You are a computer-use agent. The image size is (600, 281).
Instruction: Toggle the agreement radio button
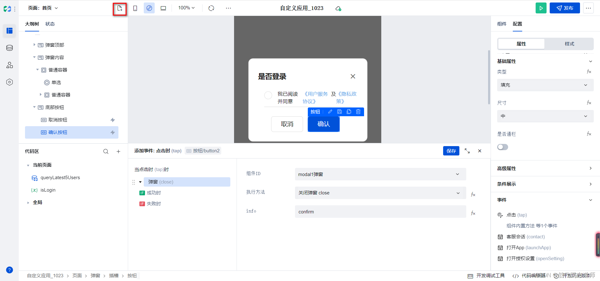click(x=268, y=95)
